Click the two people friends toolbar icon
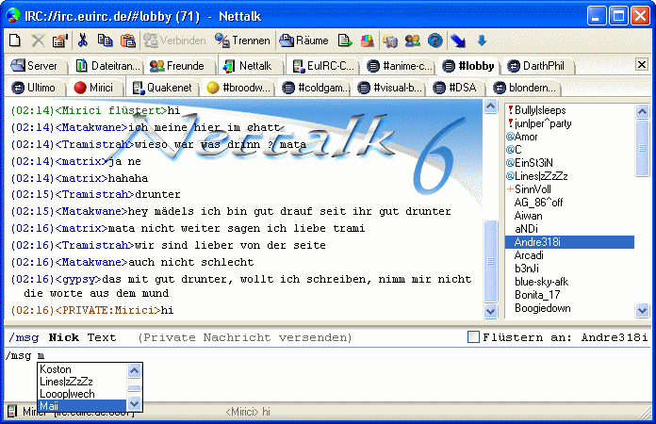The image size is (656, 424). (x=413, y=41)
